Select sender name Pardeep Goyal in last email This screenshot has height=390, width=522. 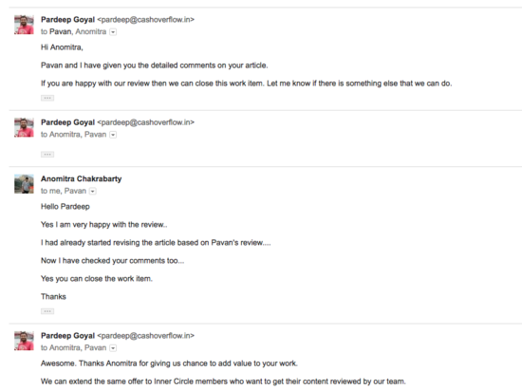[x=68, y=336]
